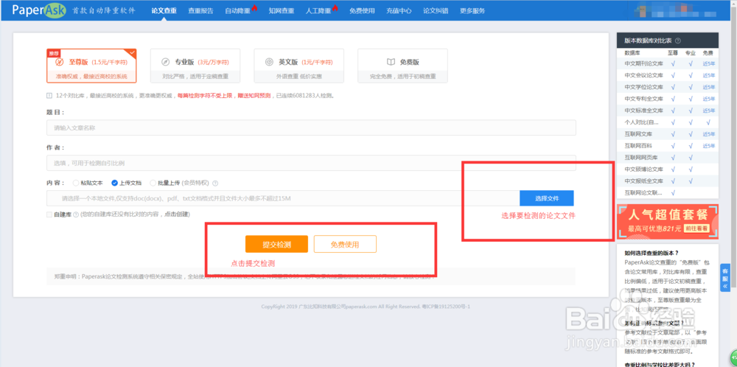Screen dimensions: 737x367
Task: Click the 至尊版 circle icon
Action: tap(59, 62)
